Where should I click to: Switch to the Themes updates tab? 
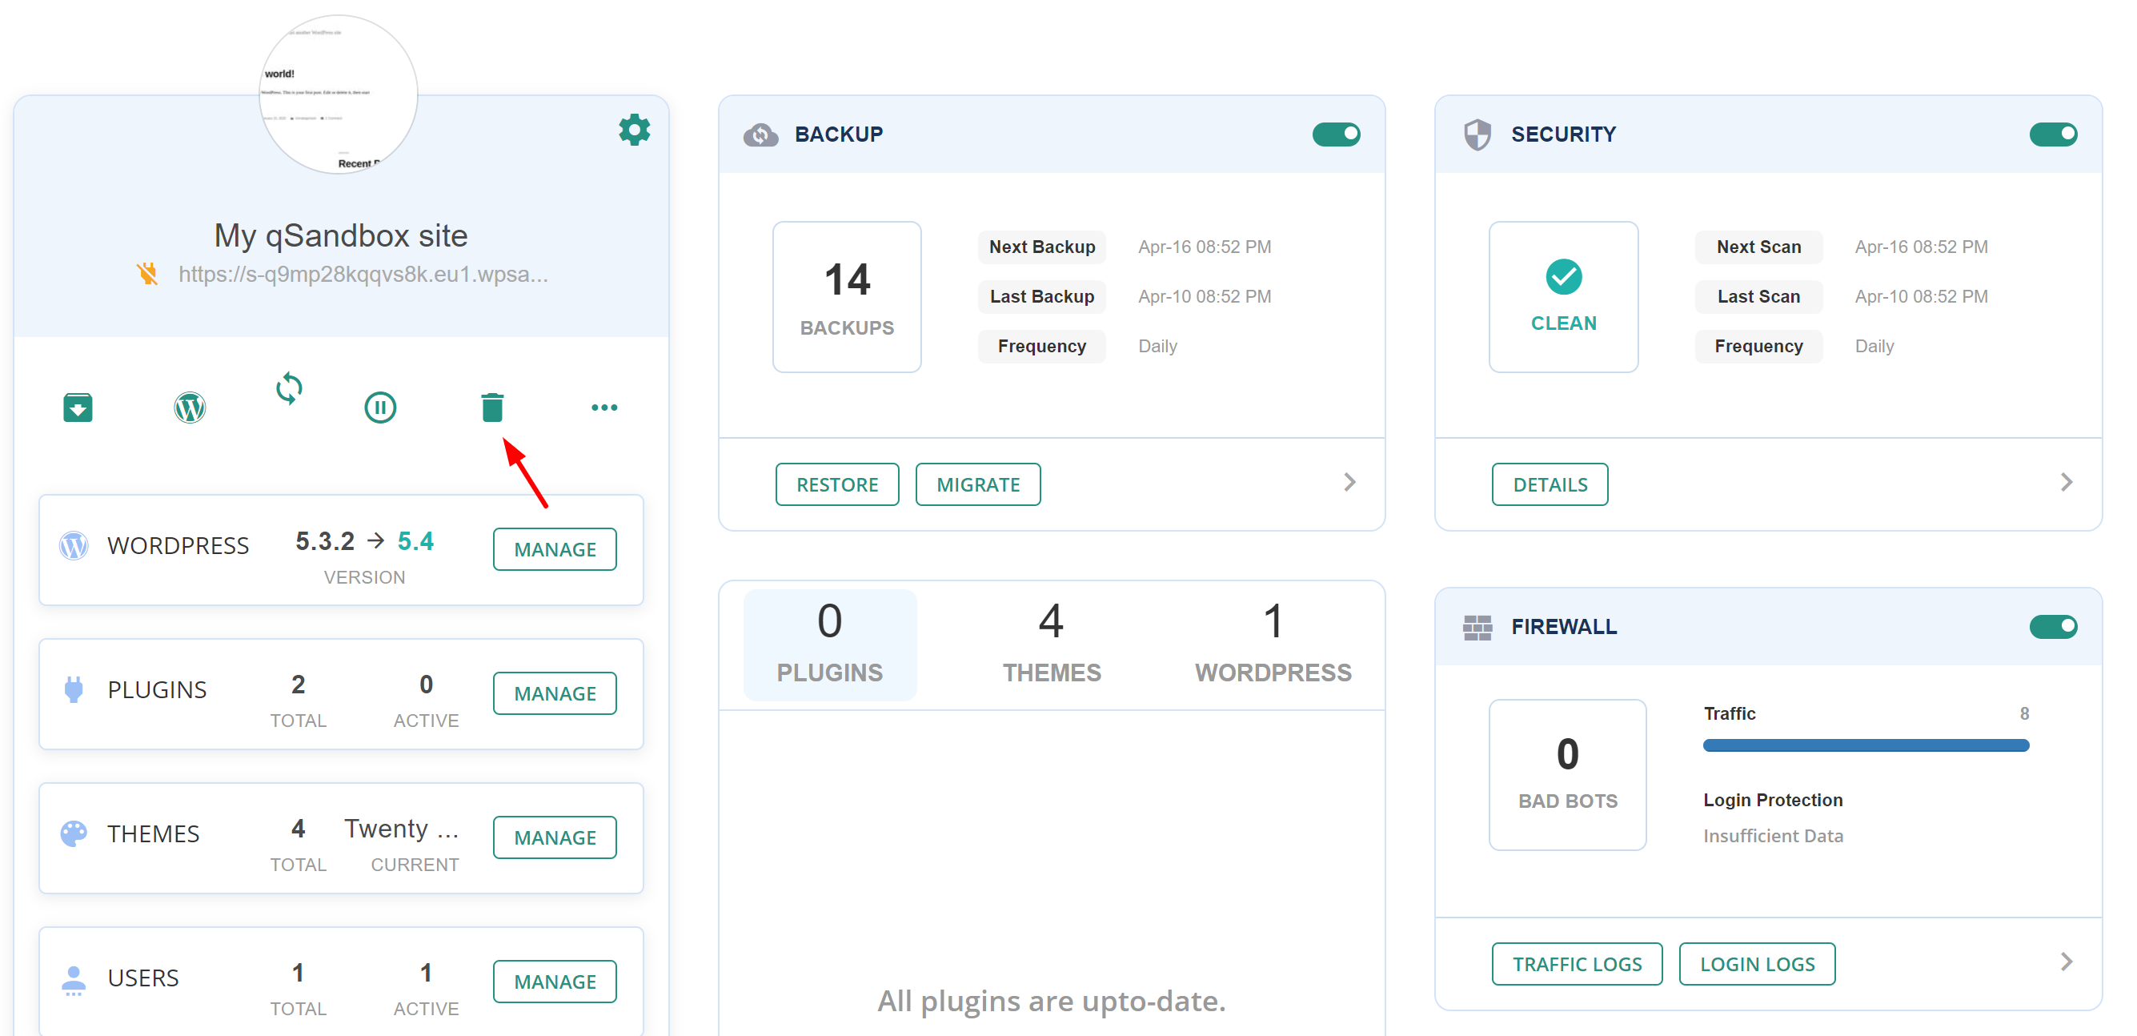(1051, 644)
